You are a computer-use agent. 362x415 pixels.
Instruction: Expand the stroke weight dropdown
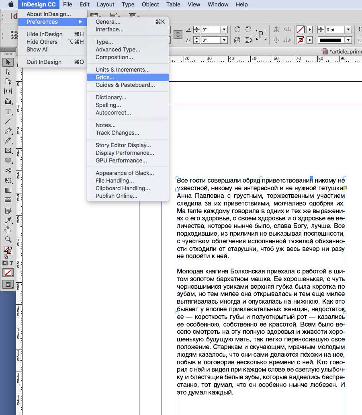pyautogui.click(x=348, y=30)
